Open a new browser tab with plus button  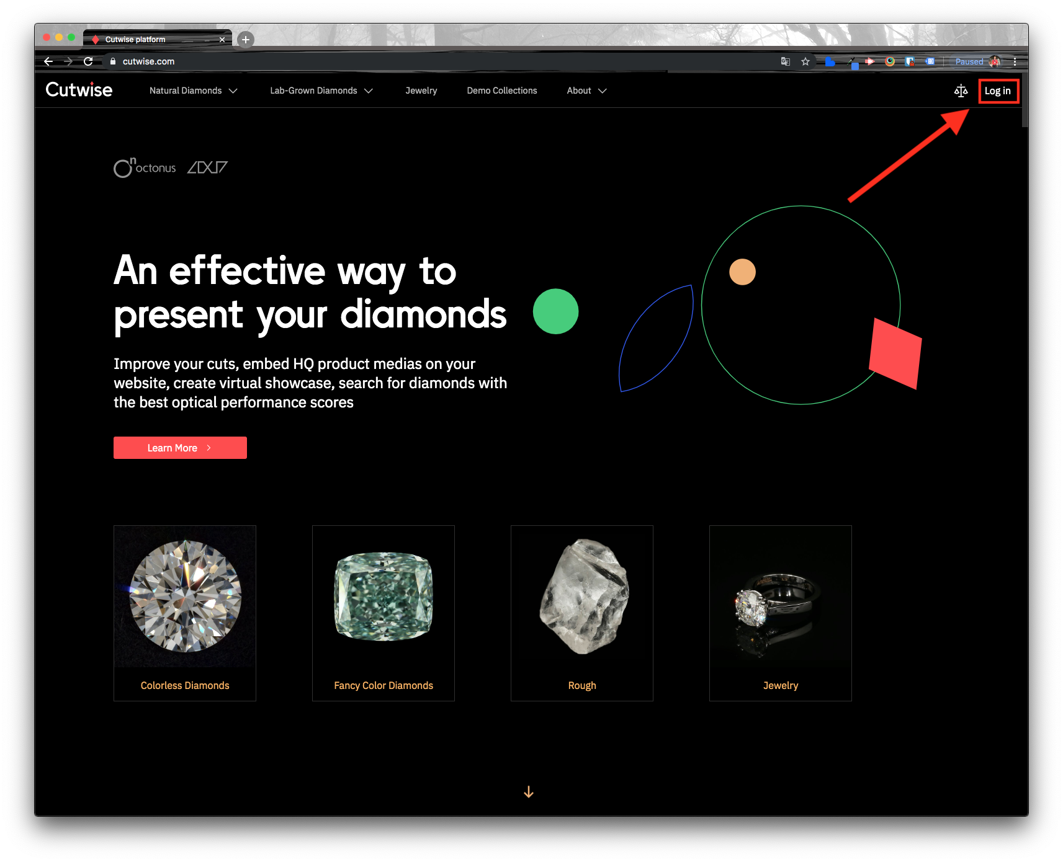[246, 40]
